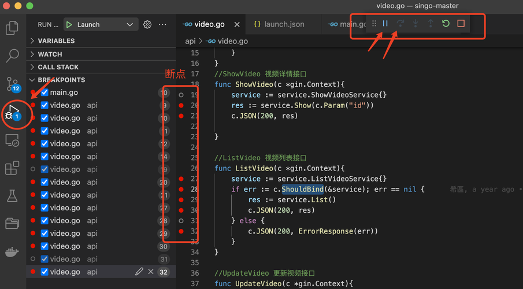
Task: Expand the WATCH section
Action: [101, 54]
